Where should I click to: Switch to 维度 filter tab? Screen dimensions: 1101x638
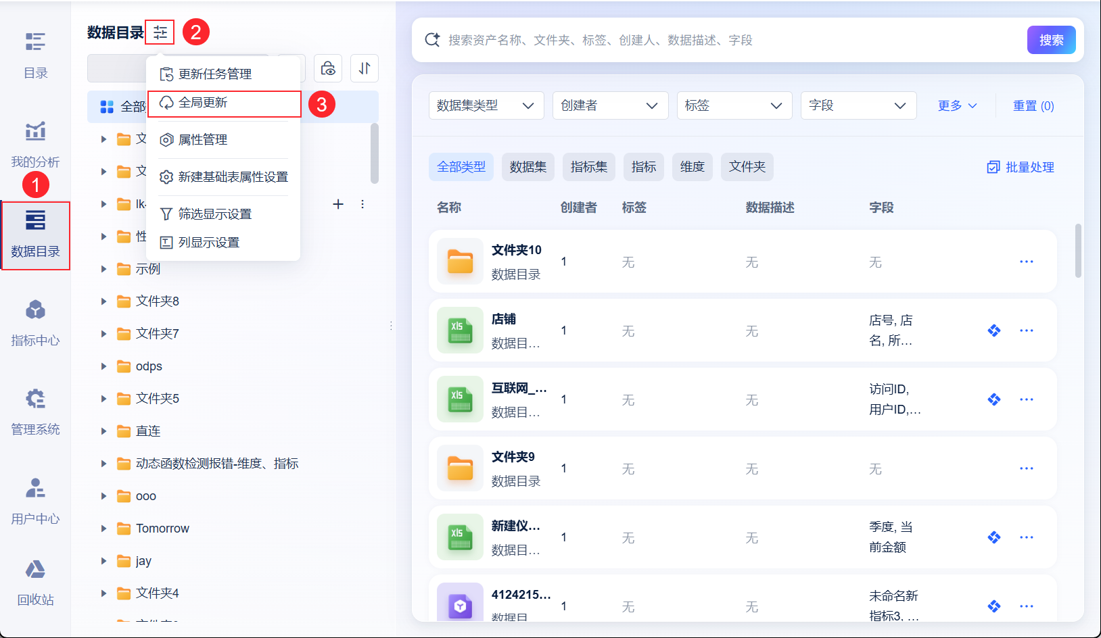(693, 167)
